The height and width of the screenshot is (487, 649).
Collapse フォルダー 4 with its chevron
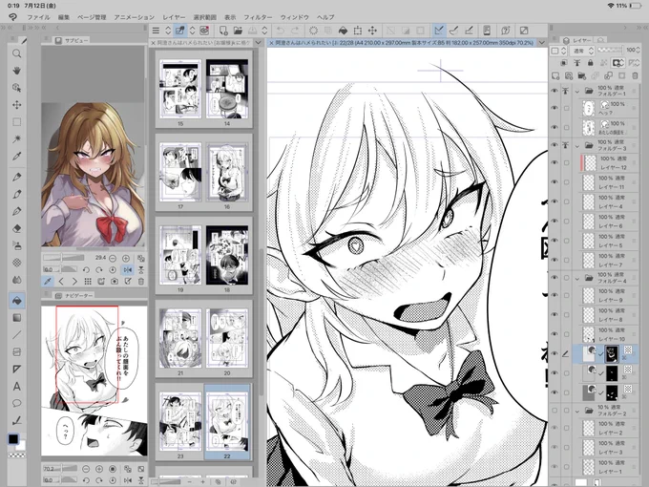tap(577, 278)
